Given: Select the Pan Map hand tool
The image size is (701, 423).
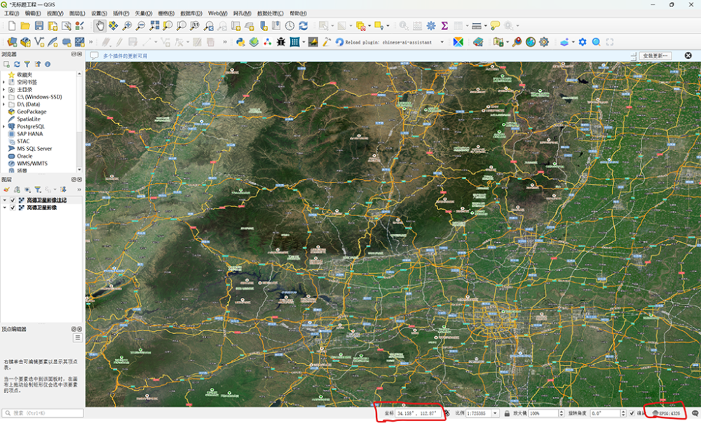Looking at the screenshot, I should pos(100,26).
